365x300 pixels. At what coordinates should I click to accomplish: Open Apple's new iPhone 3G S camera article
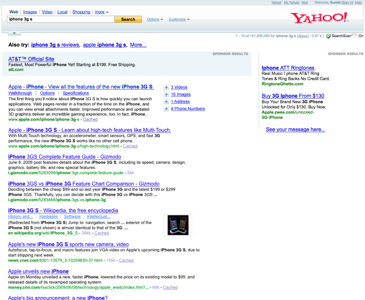click(68, 244)
